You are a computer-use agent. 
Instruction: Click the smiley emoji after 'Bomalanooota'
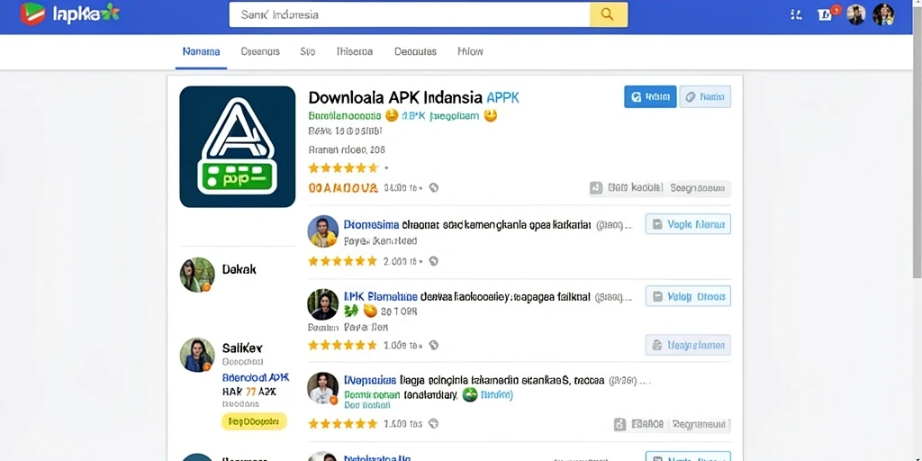click(392, 116)
